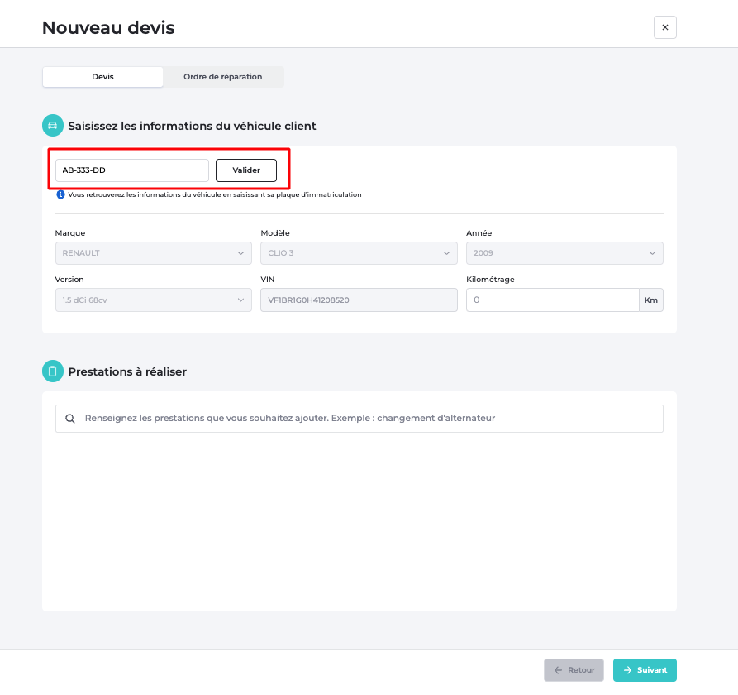Click the Kilométrage input field
The width and height of the screenshot is (738, 695).
[x=553, y=300]
